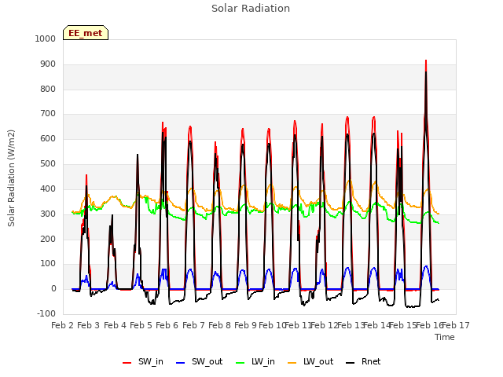Click the Feb 4 x-axis label

point(116,325)
